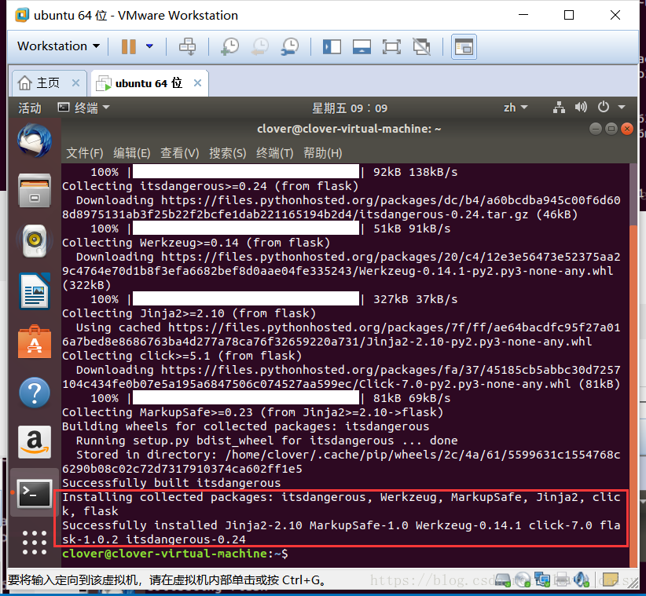646x596 pixels.
Task: Open the 文件(F) terminal menu
Action: coord(85,153)
